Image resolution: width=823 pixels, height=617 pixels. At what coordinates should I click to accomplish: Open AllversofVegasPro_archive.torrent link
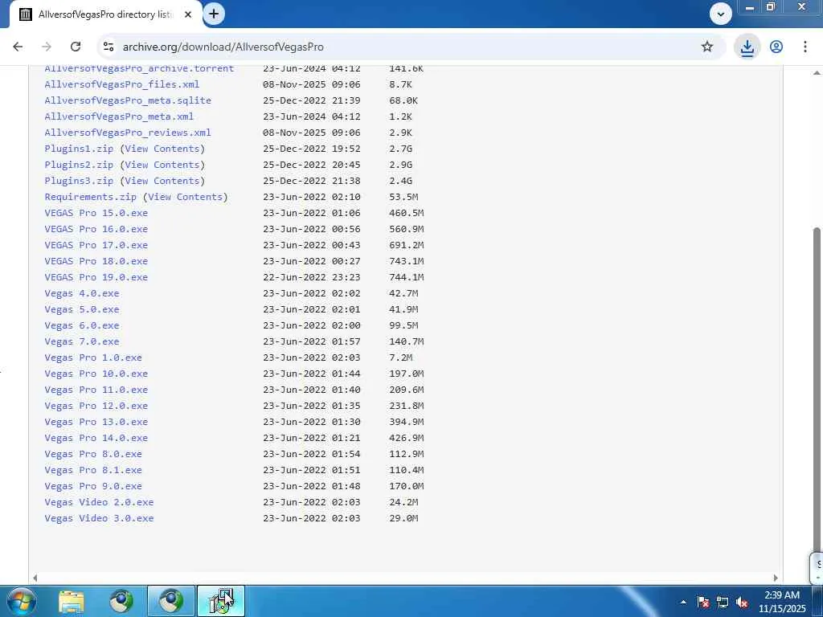[139, 68]
